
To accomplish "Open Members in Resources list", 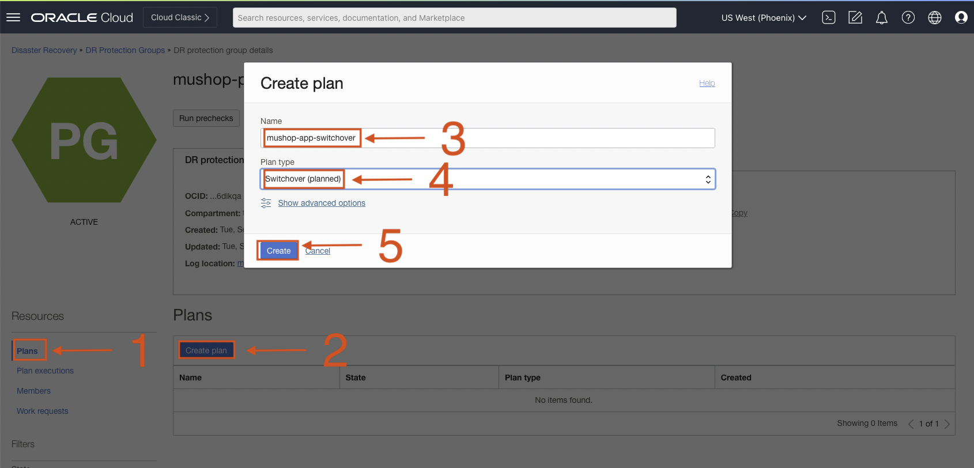I will click(33, 391).
